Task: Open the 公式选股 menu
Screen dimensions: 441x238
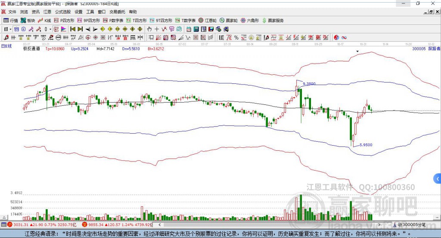Action: pos(63,12)
